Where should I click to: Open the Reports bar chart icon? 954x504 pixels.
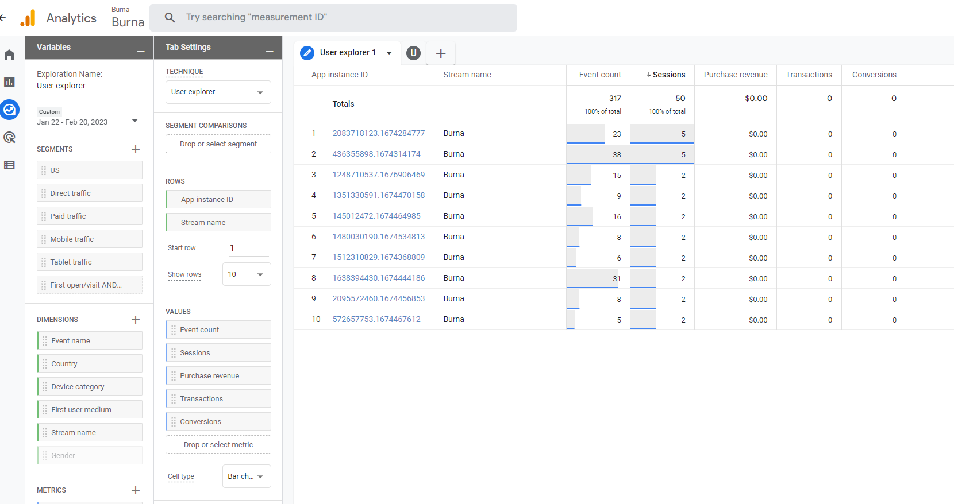9,82
